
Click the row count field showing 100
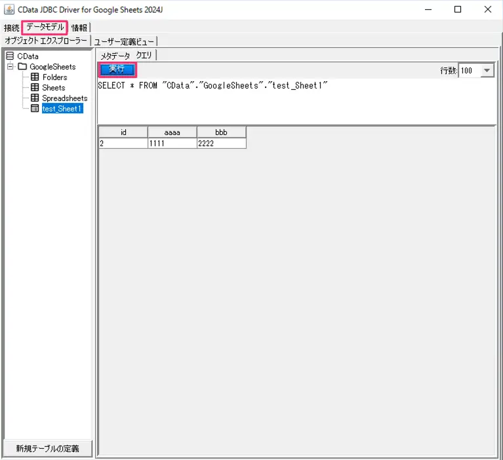[470, 71]
